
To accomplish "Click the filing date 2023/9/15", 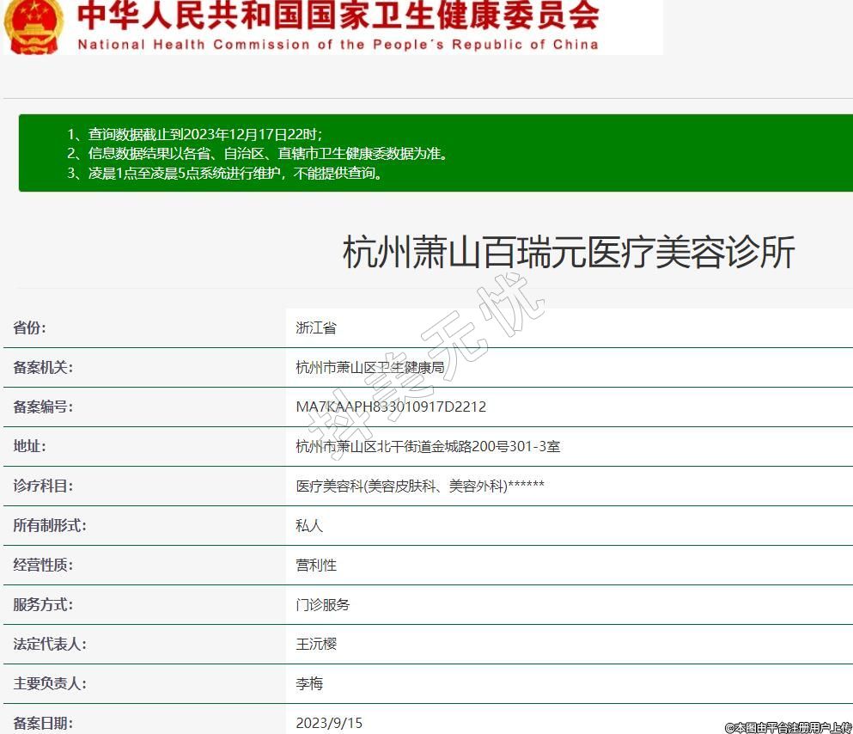I will (329, 723).
